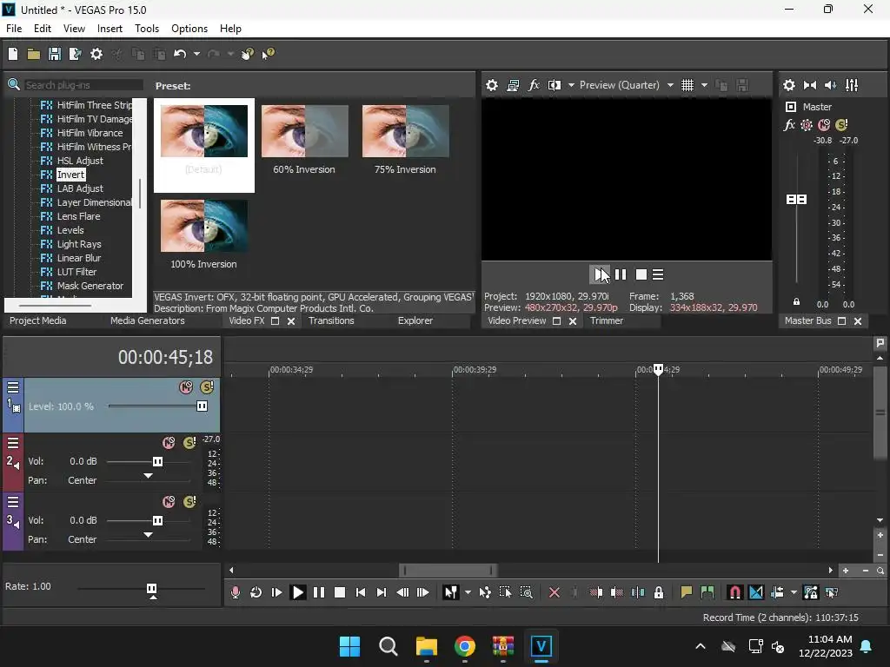The width and height of the screenshot is (890, 667).
Task: Mute audio track 3
Action: click(x=169, y=502)
